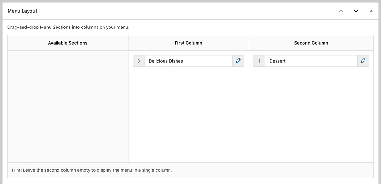Image resolution: width=381 pixels, height=184 pixels.
Task: Move the Menu Layout panel down
Action: coord(356,11)
